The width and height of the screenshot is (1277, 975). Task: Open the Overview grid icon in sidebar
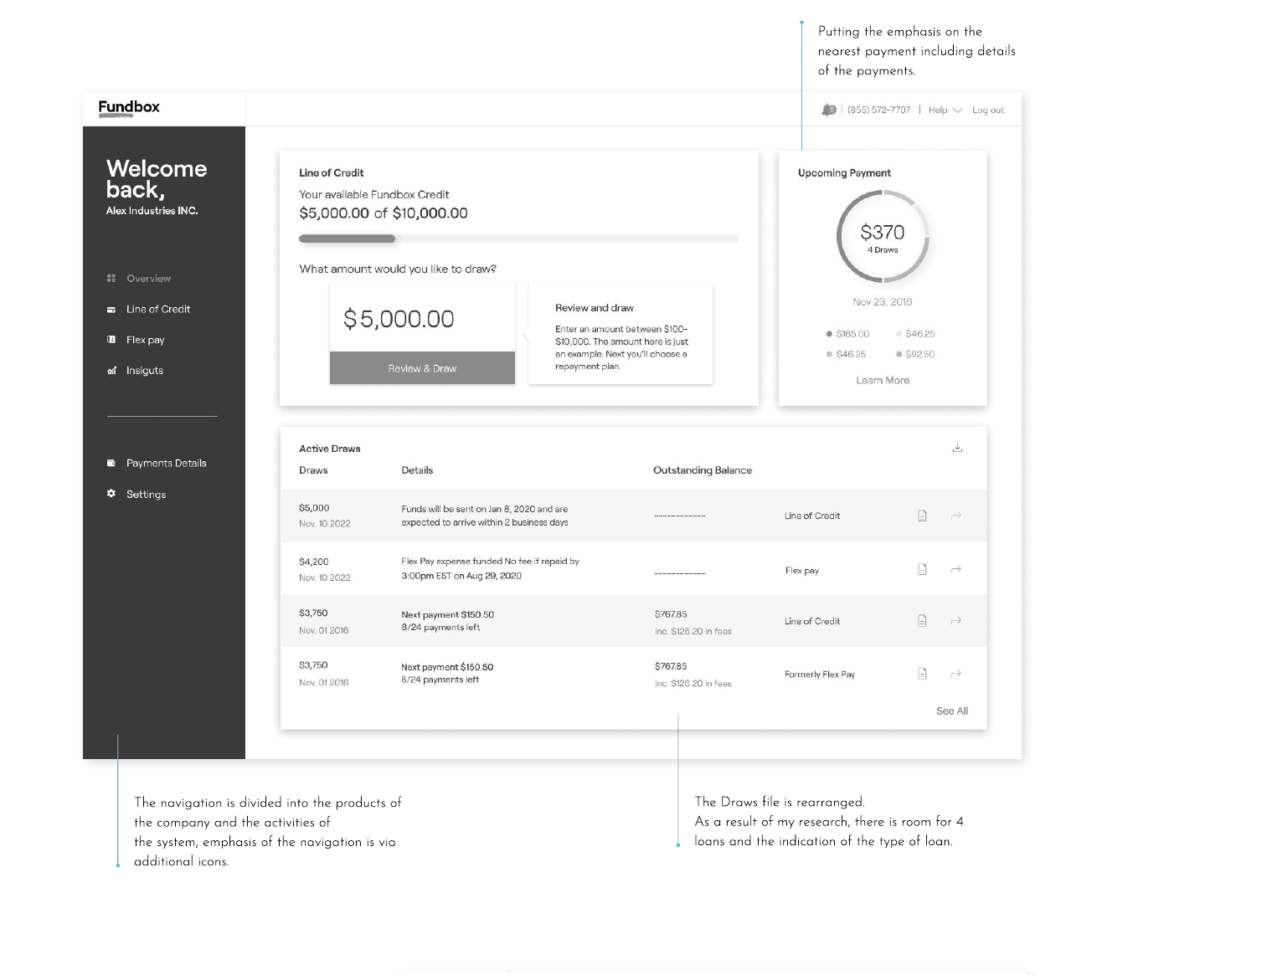[x=111, y=278]
